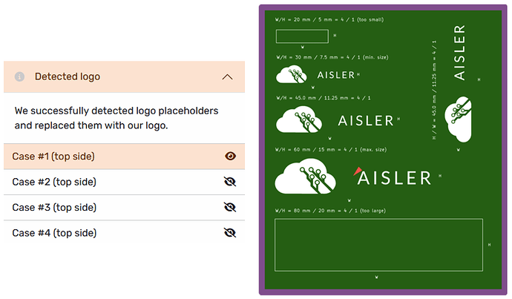Click the AISLER wordmark in min. size row
This screenshot has width=512, height=299.
pos(336,75)
